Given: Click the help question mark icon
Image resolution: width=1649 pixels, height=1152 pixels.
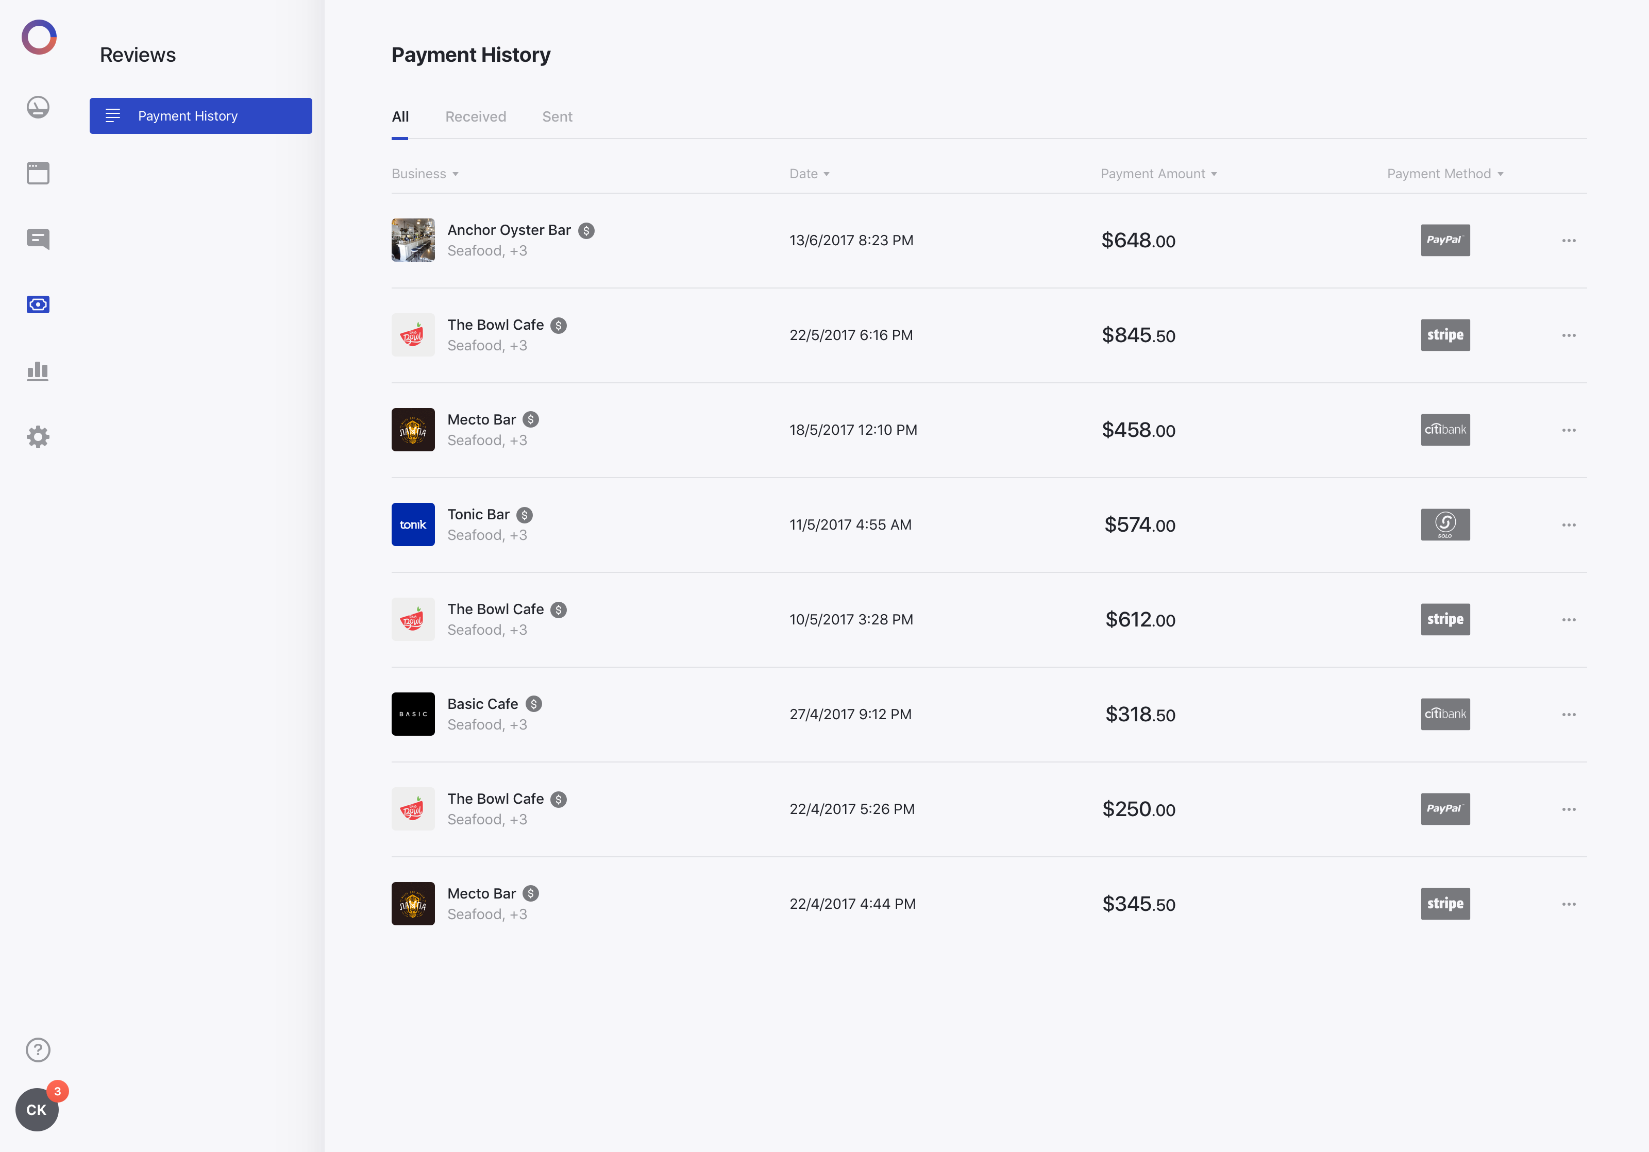Looking at the screenshot, I should pos(37,1049).
